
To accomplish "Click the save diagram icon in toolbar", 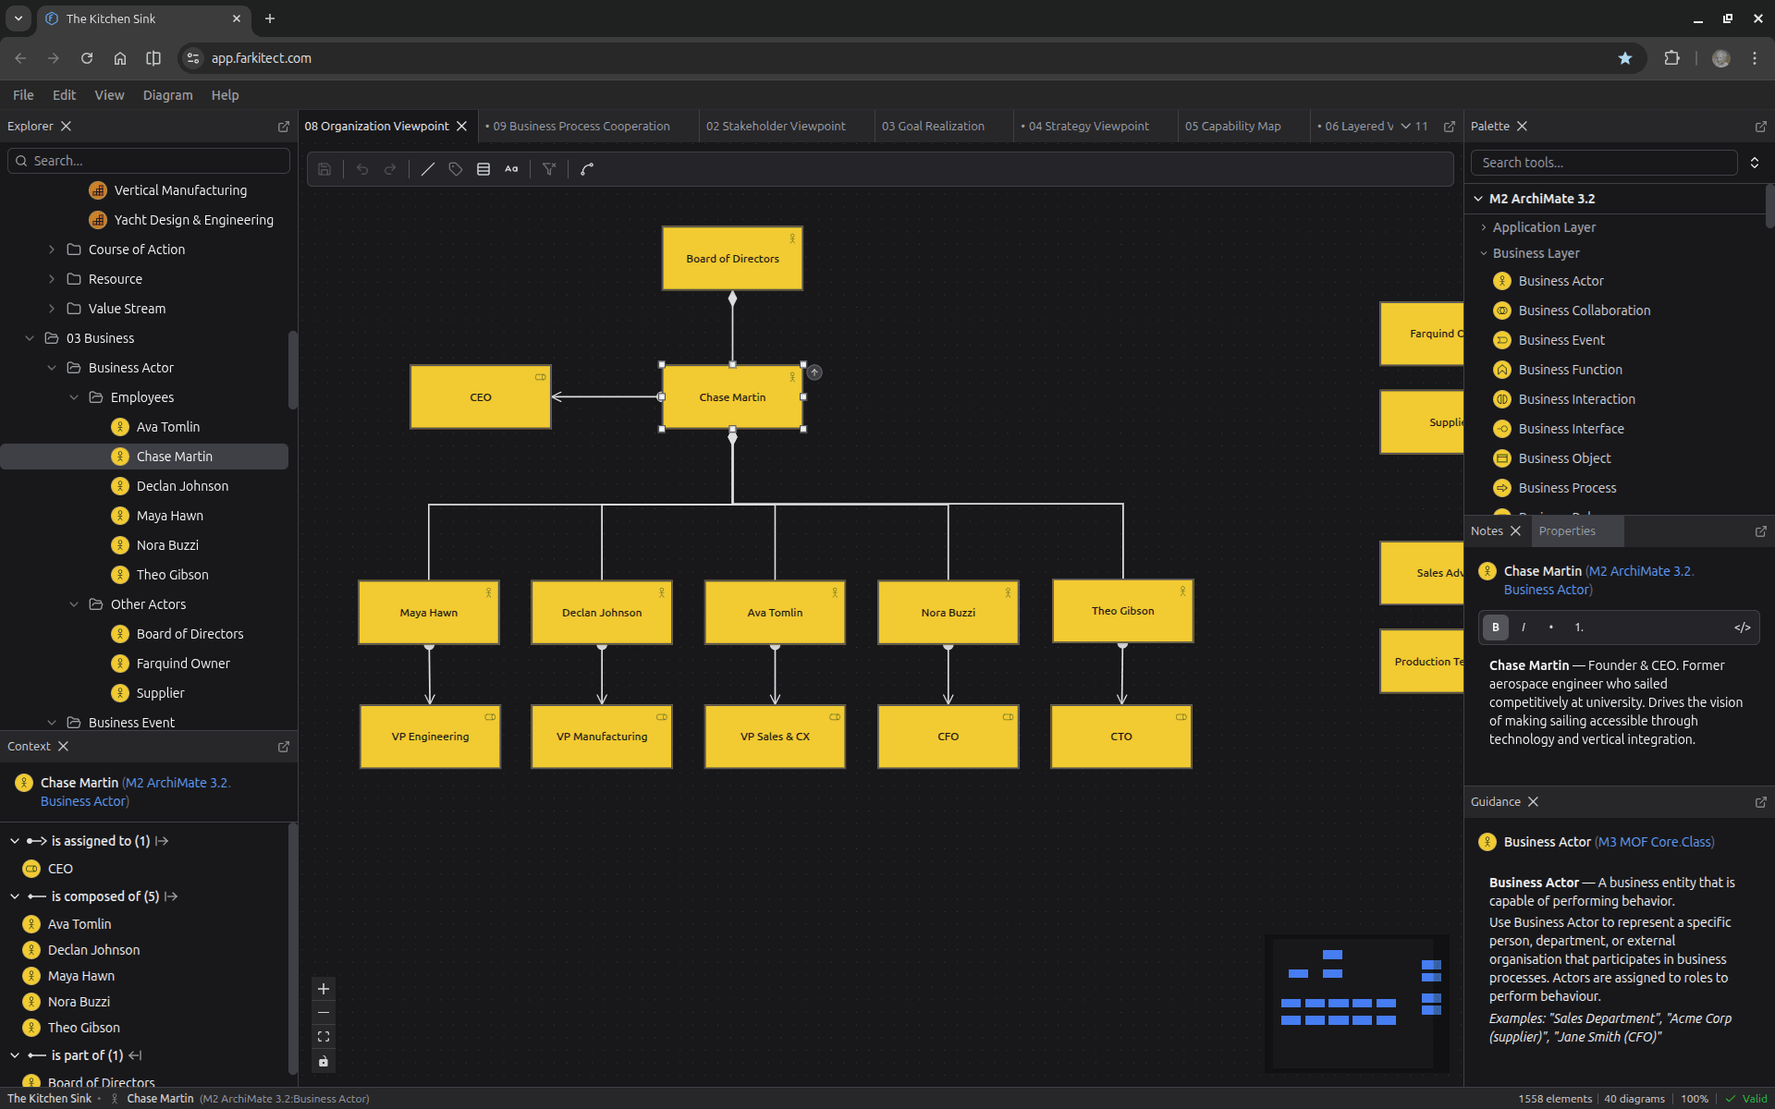I will (x=324, y=169).
